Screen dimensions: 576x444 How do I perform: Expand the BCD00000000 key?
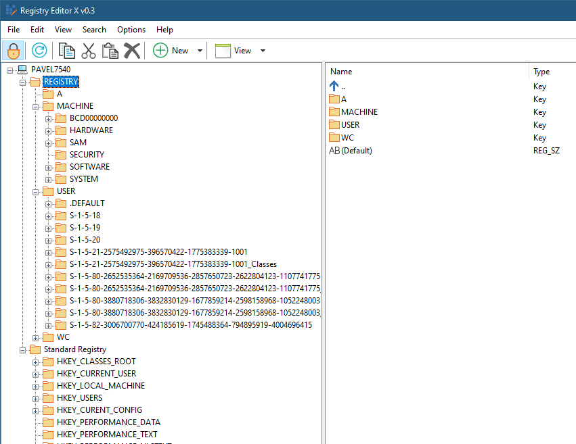(x=48, y=119)
